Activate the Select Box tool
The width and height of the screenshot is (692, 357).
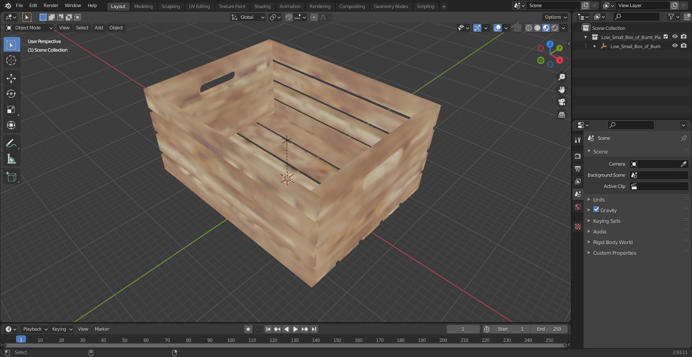point(11,45)
